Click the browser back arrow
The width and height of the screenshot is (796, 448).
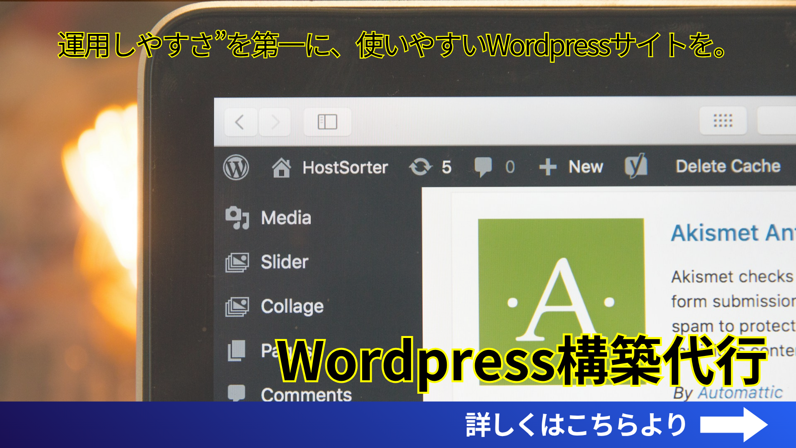pyautogui.click(x=239, y=121)
